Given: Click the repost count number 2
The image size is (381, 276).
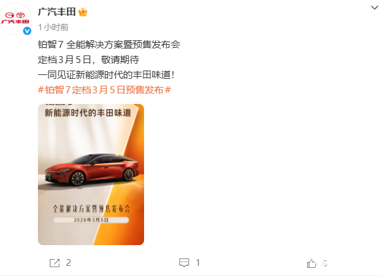Looking at the screenshot, I should pos(68,263).
